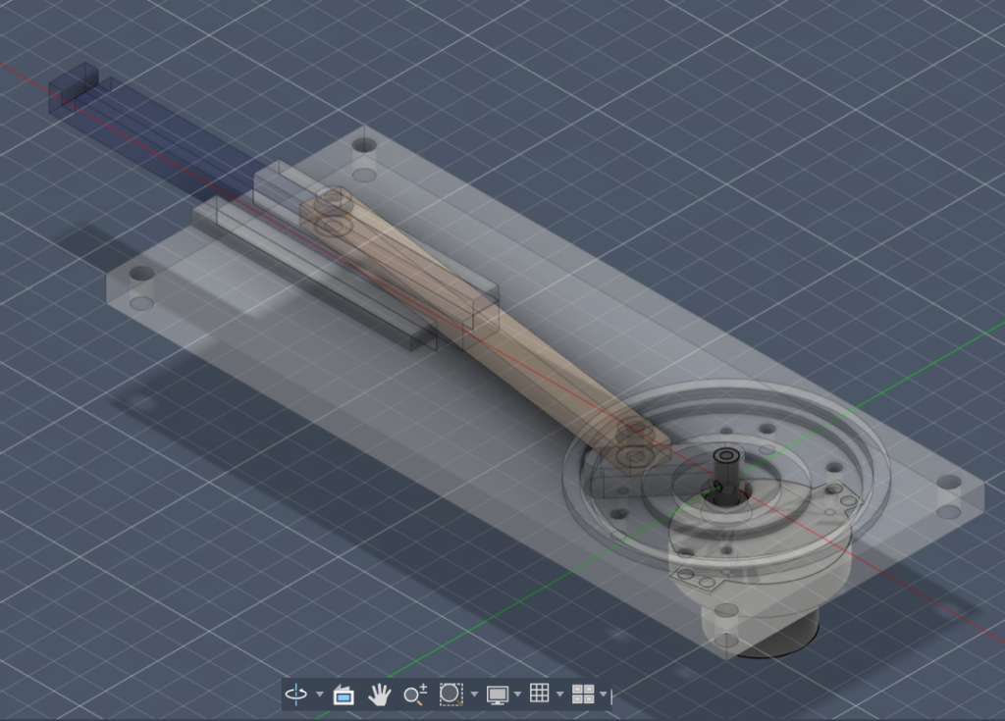The image size is (1005, 721).
Task: Activate the Orbit tool
Action: pyautogui.click(x=295, y=695)
